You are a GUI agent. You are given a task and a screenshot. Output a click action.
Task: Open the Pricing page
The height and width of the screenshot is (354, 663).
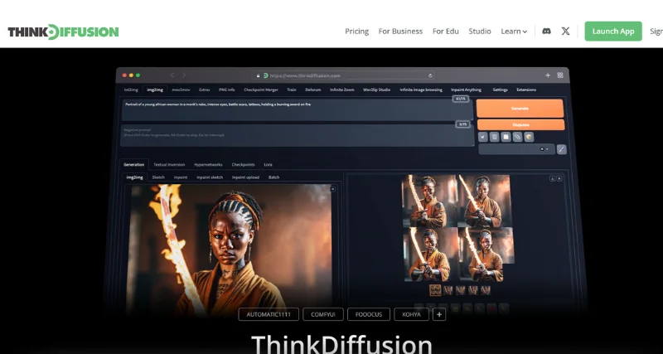tap(356, 32)
